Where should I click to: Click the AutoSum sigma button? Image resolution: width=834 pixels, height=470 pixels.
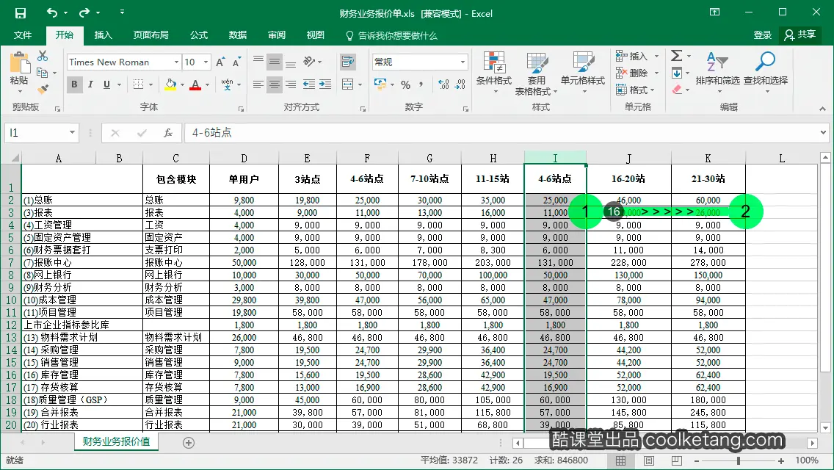676,55
